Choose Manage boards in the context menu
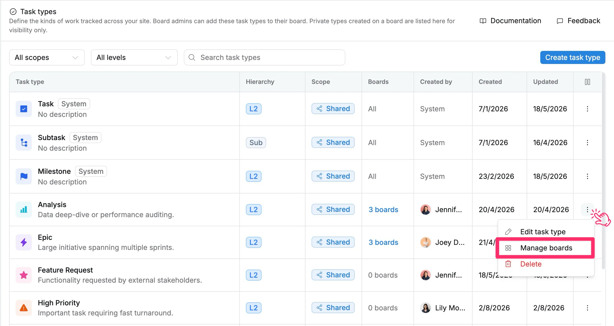Screen dimensions: 614x326 click(x=546, y=248)
